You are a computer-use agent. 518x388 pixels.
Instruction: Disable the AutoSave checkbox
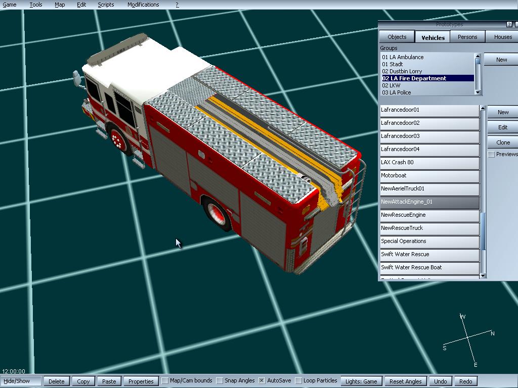tap(262, 381)
